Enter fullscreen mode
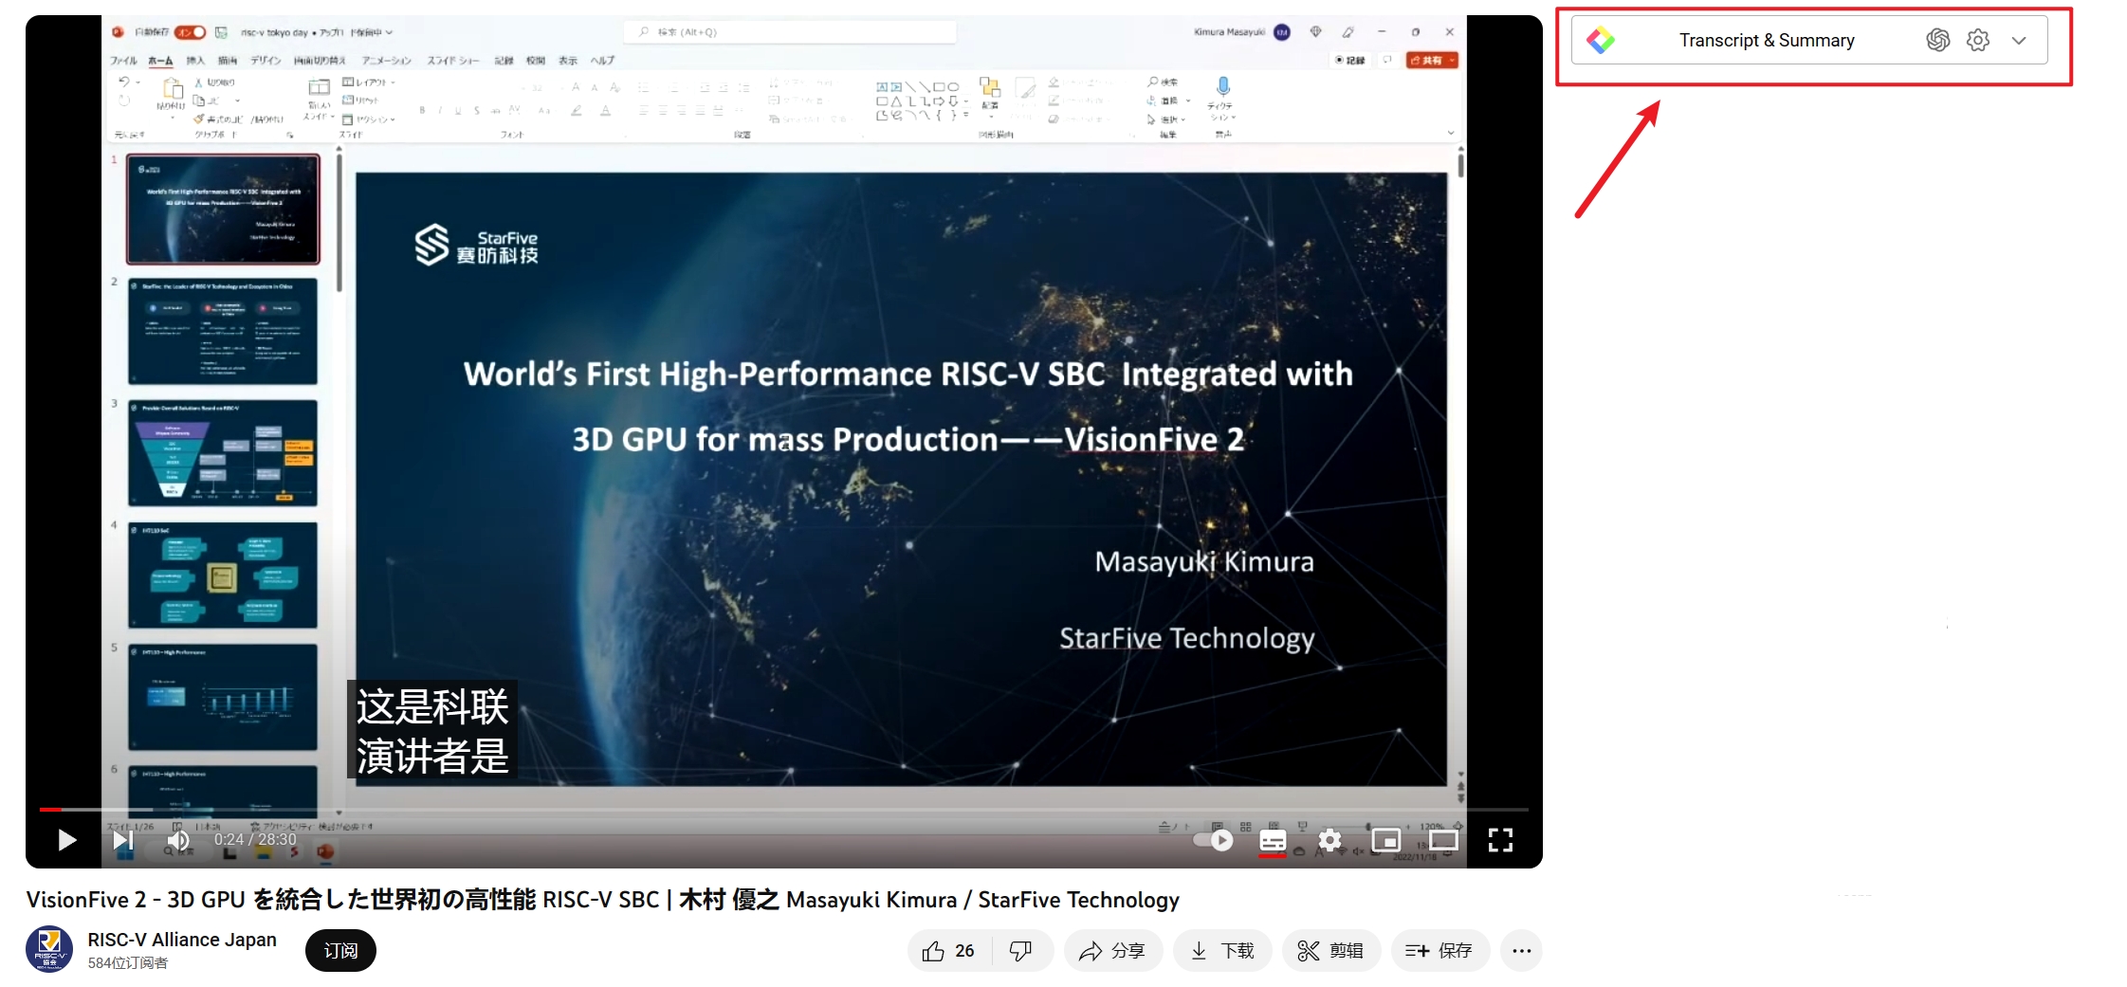The height and width of the screenshot is (987, 2127). click(x=1500, y=840)
